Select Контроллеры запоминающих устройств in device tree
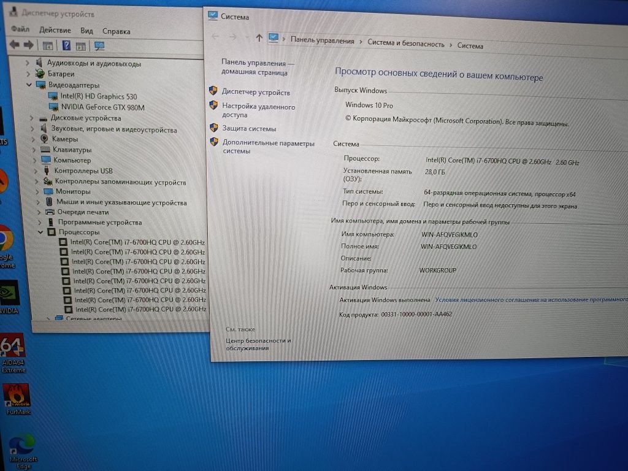Screen dimensions: 628x471 tap(120, 182)
